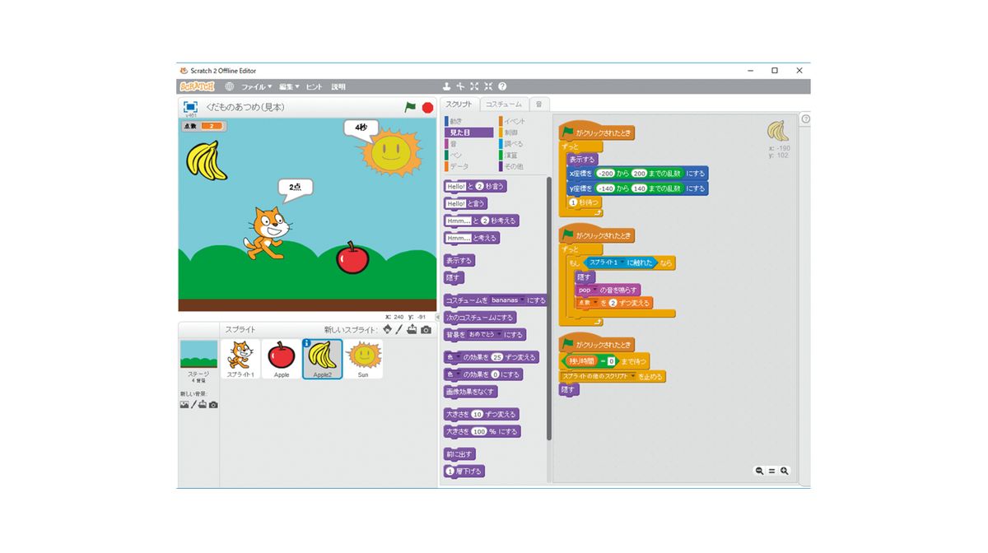Switch to the コスチューム tab

[503, 105]
